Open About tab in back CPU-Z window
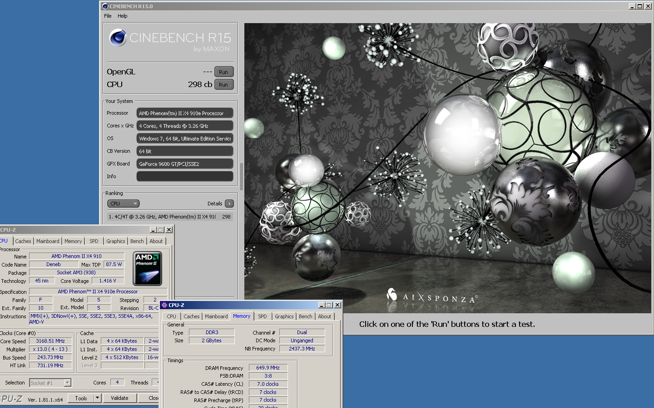 coord(156,241)
